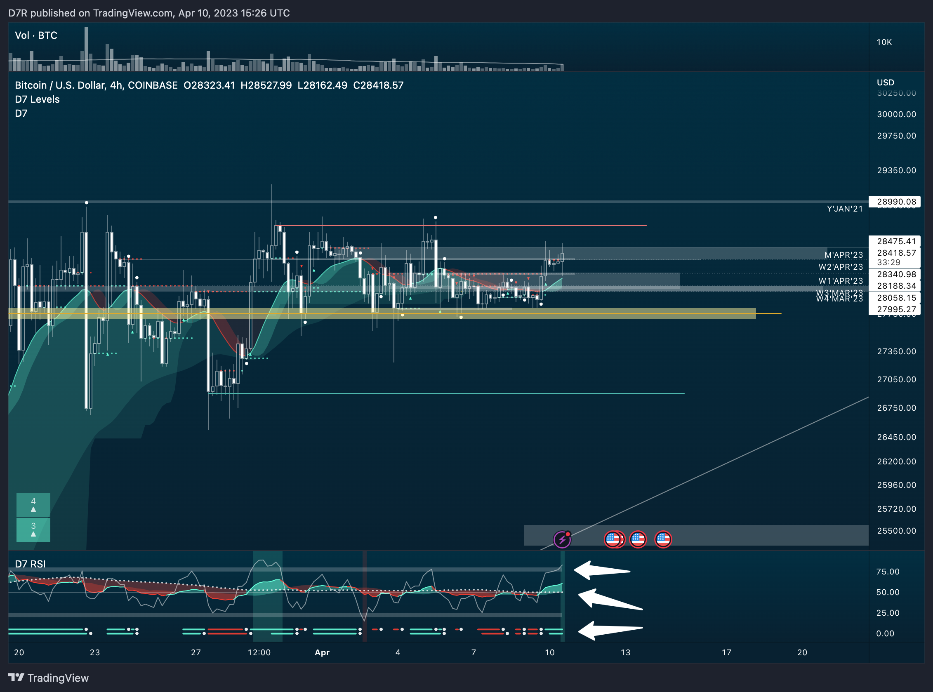933x692 pixels.
Task: Click the 26450.00 price axis tick
Action: [897, 437]
